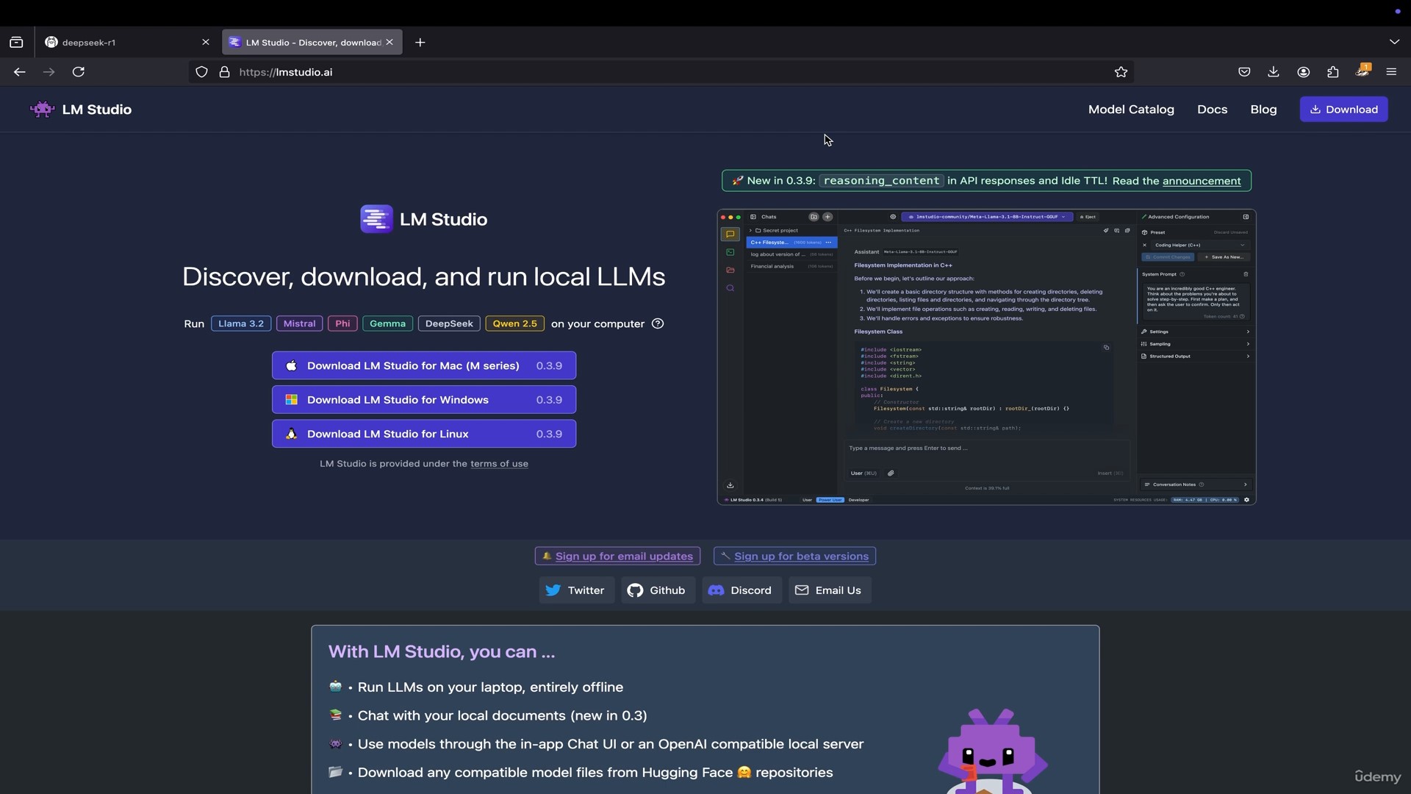Viewport: 1411px width, 794px height.
Task: Click the Linux penguin icon on download
Action: (x=292, y=434)
